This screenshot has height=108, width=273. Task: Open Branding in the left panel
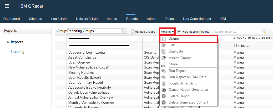click(17, 52)
